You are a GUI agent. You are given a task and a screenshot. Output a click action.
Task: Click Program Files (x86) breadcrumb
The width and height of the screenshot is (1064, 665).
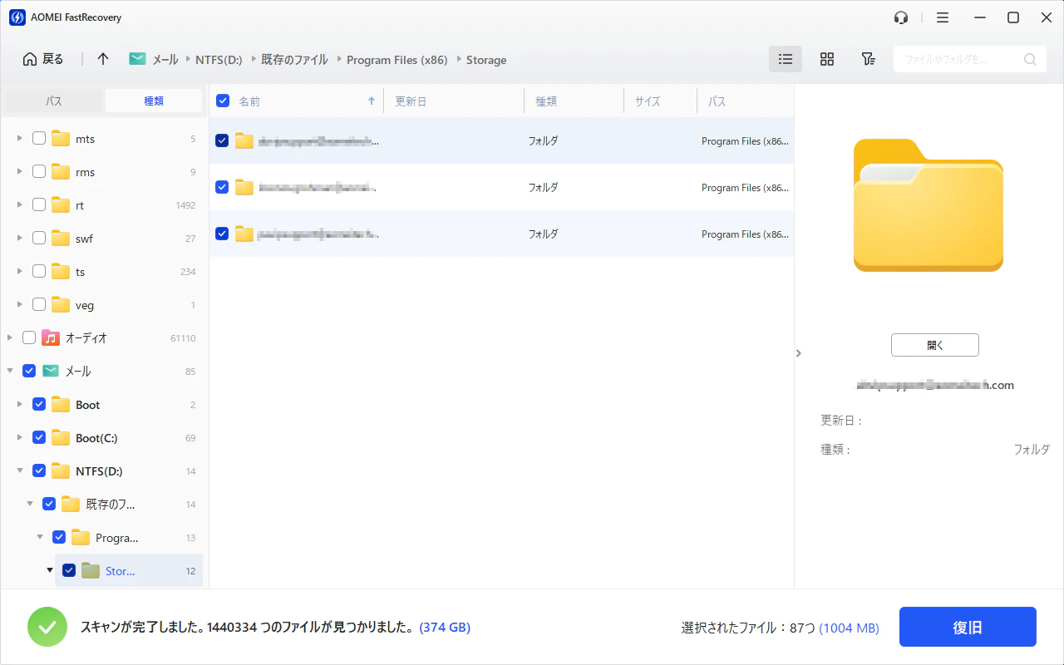pos(397,60)
